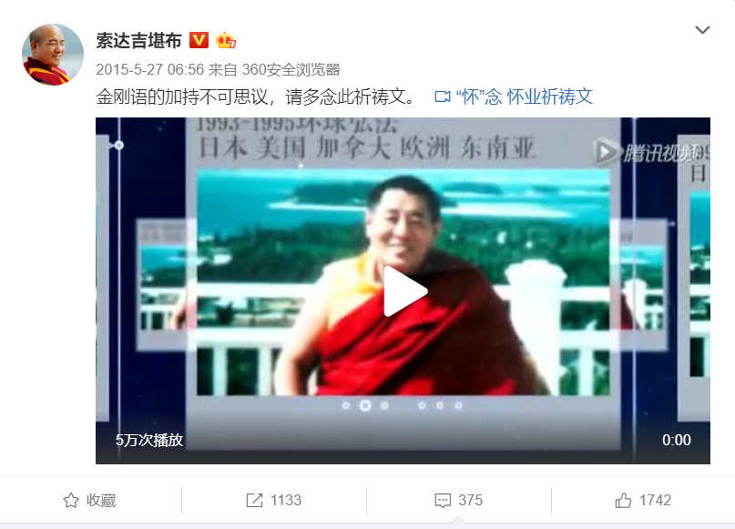Click the comment bubble icon
The image size is (735, 529).
tap(443, 501)
